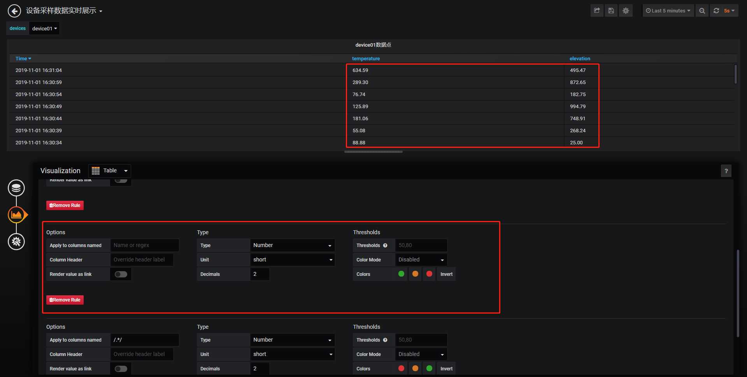Focus Column Header field in middle rule

click(x=142, y=260)
